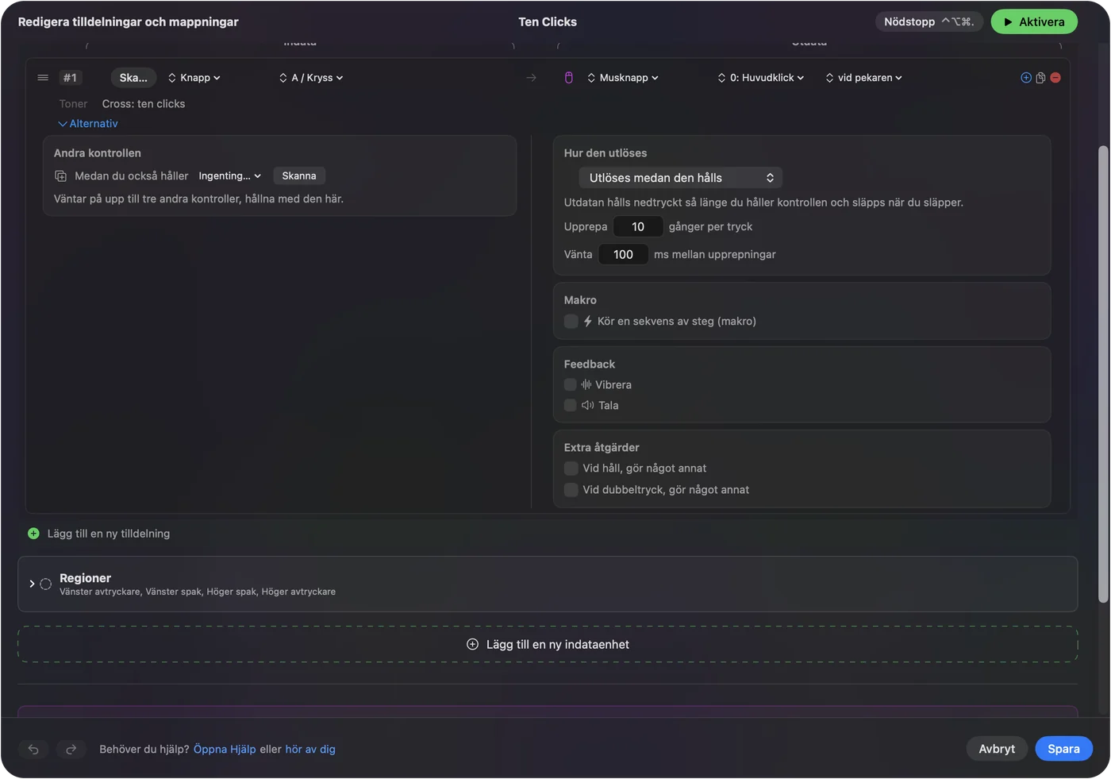Click Avbryt to cancel
The height and width of the screenshot is (779, 1111).
click(x=997, y=749)
